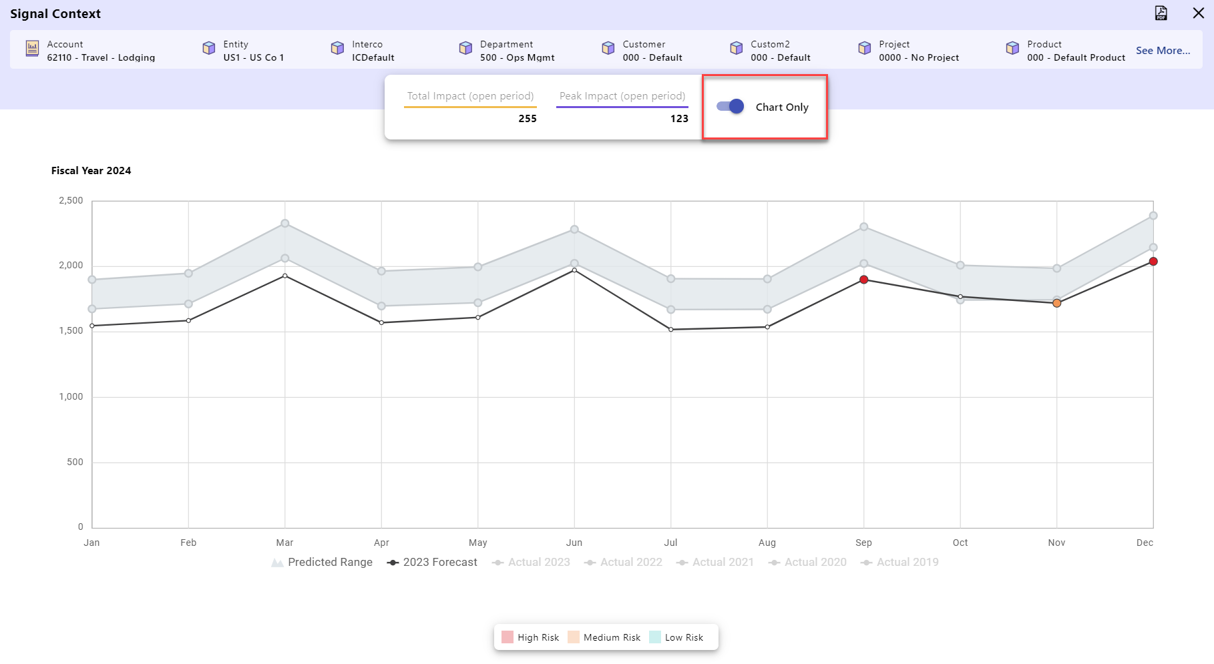This screenshot has width=1214, height=664.
Task: Click the project value 0000 - No Project
Action: 919,58
